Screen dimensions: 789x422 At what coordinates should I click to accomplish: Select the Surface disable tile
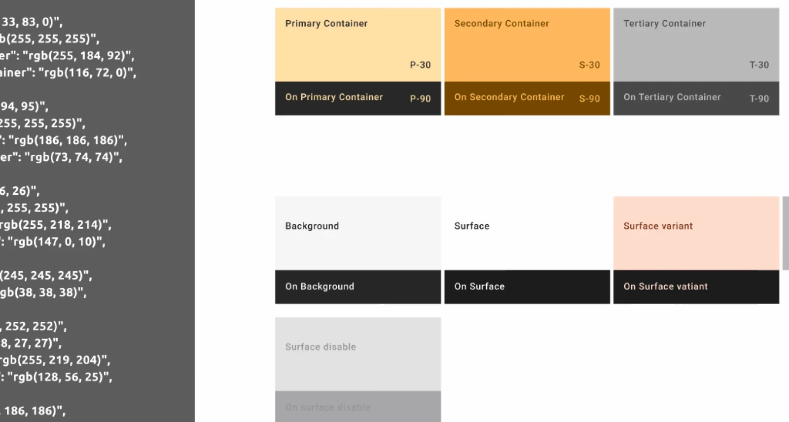point(358,352)
